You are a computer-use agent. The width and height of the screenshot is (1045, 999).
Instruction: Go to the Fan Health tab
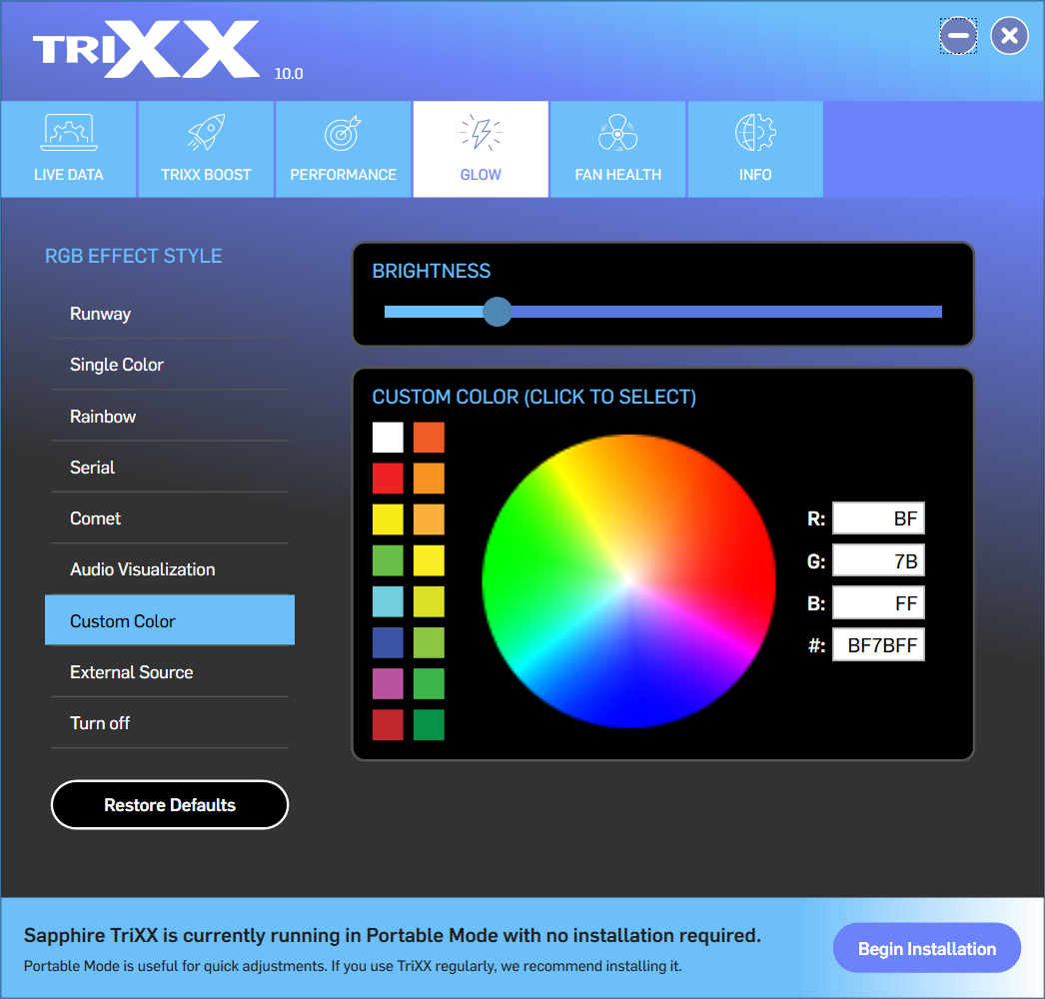point(617,149)
